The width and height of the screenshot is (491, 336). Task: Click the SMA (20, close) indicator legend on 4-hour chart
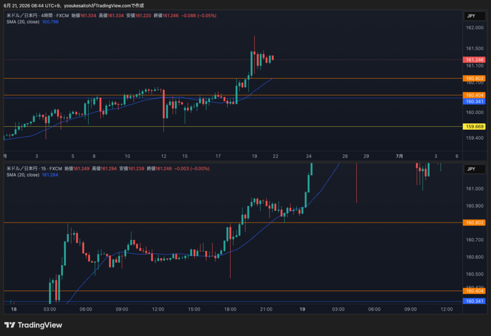tap(23, 22)
